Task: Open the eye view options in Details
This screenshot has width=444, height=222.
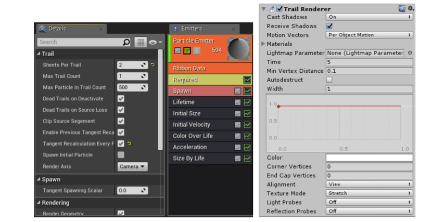Action: coord(156,42)
